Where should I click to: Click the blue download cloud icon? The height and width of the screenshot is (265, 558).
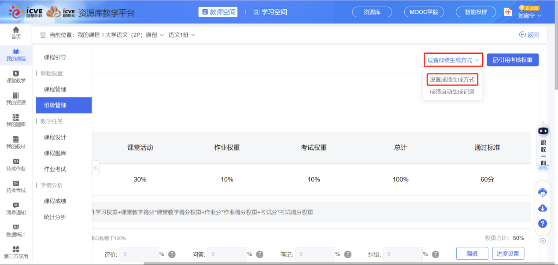click(x=542, y=208)
